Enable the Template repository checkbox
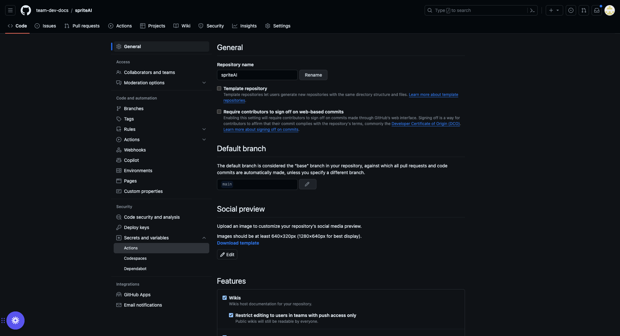 [x=219, y=89]
